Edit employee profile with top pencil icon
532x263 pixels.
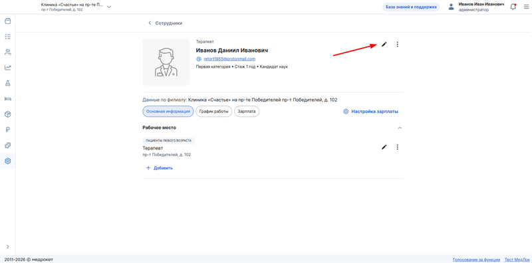[384, 44]
